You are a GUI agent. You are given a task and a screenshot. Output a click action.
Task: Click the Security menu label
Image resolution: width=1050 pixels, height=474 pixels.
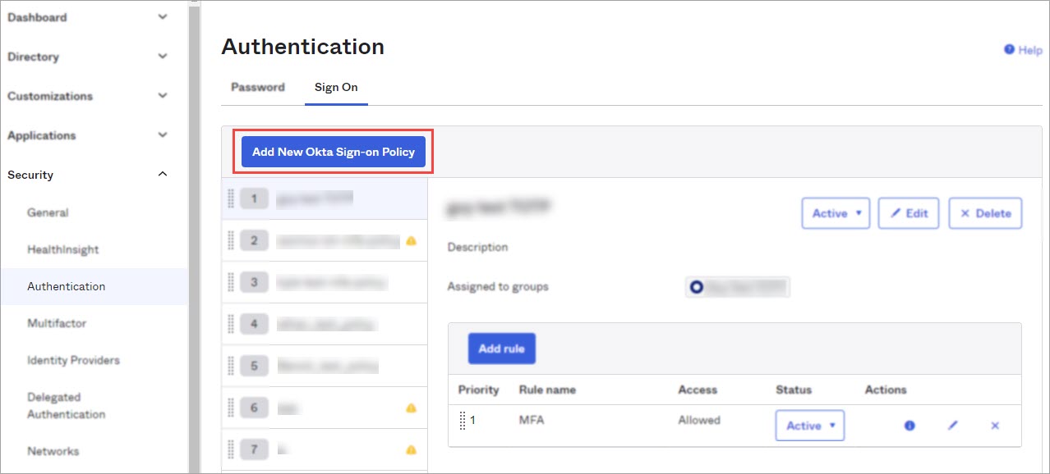(30, 175)
